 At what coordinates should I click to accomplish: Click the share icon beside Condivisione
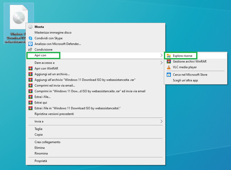pyautogui.click(x=30, y=49)
